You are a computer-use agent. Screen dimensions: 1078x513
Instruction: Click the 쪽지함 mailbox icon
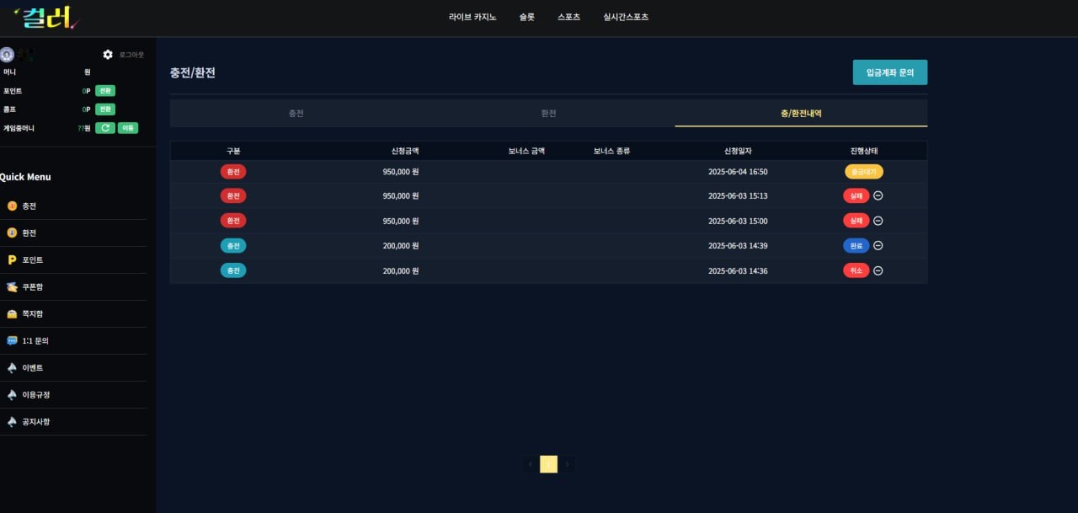coord(12,313)
